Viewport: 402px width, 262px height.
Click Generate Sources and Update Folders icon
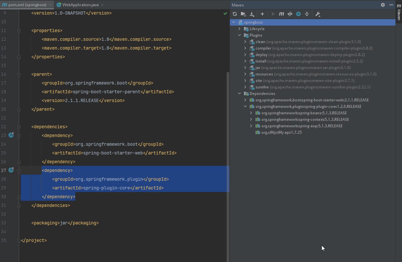(x=244, y=14)
